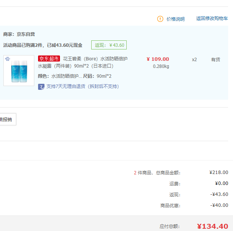The image size is (233, 231).
Task: Click the payable total ¥134.40
Action: [x=213, y=226]
